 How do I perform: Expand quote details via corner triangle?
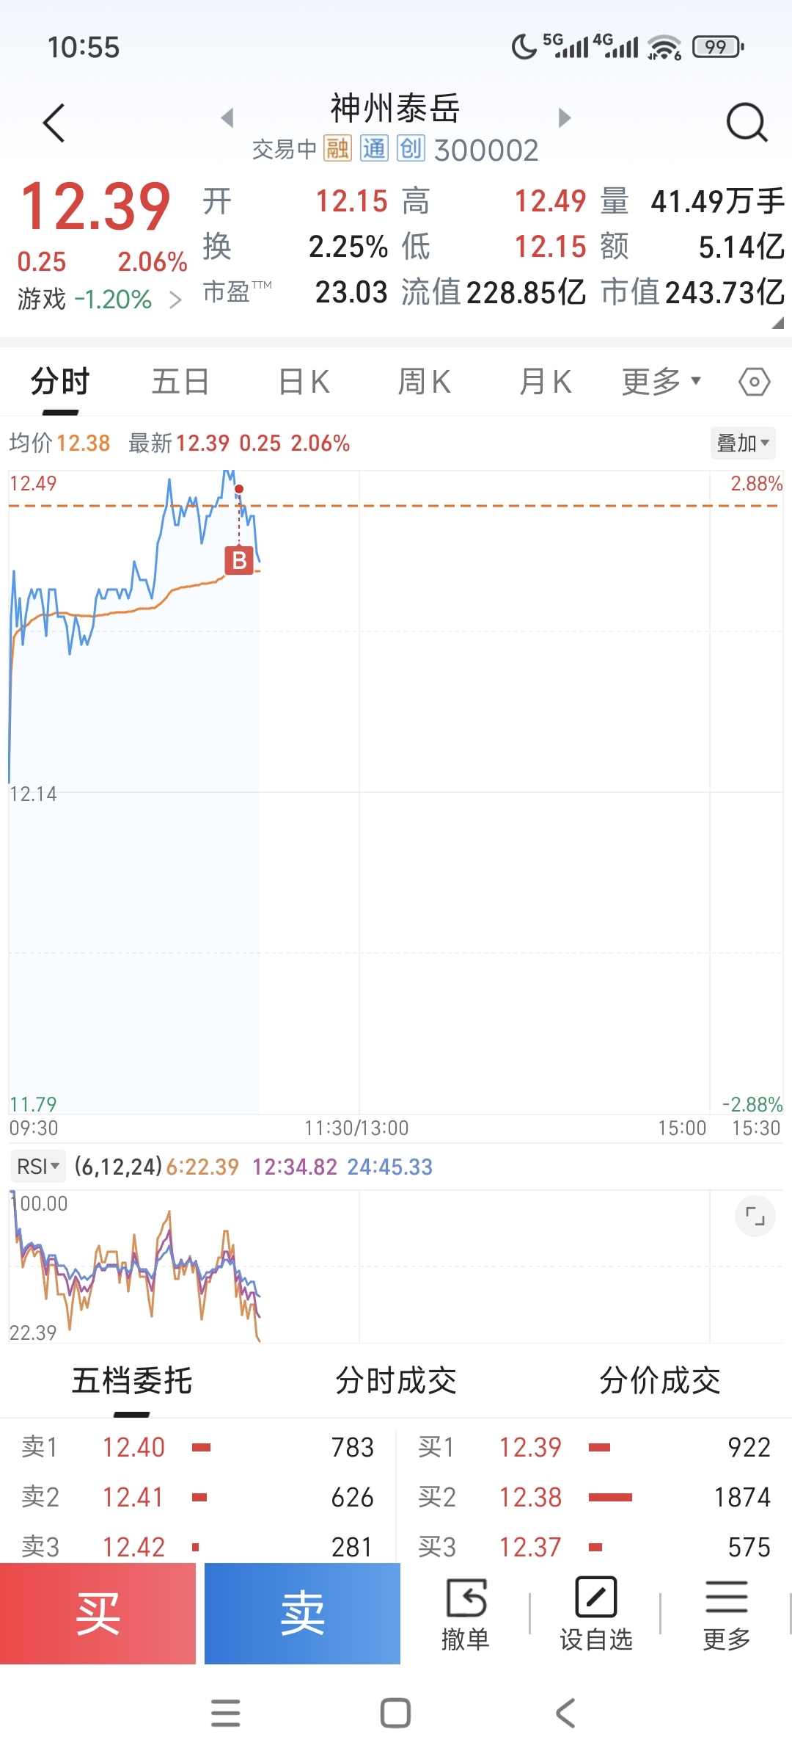click(778, 323)
